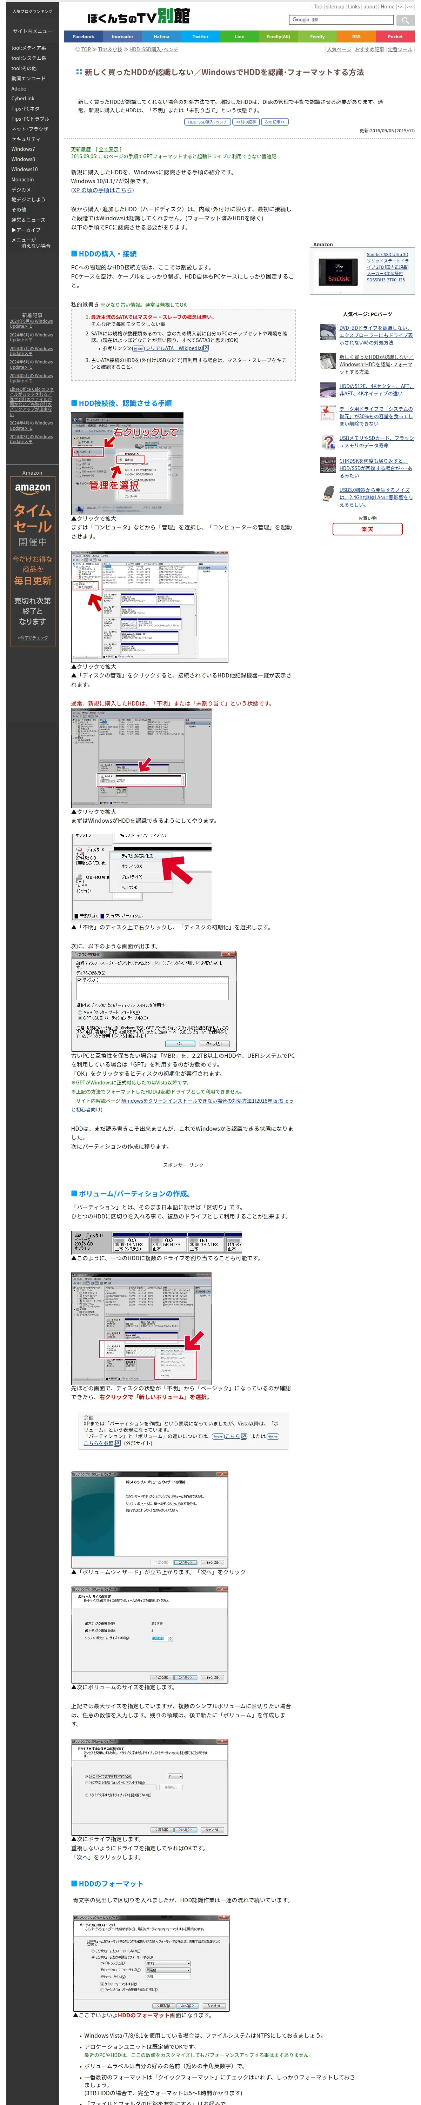Click the sitemap link at top
This screenshot has width=421, height=2105.
(x=335, y=7)
